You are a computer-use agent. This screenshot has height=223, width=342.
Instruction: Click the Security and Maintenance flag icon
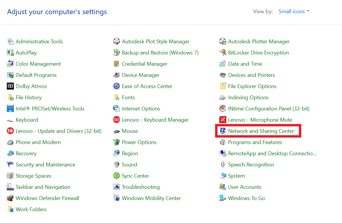coord(10,165)
